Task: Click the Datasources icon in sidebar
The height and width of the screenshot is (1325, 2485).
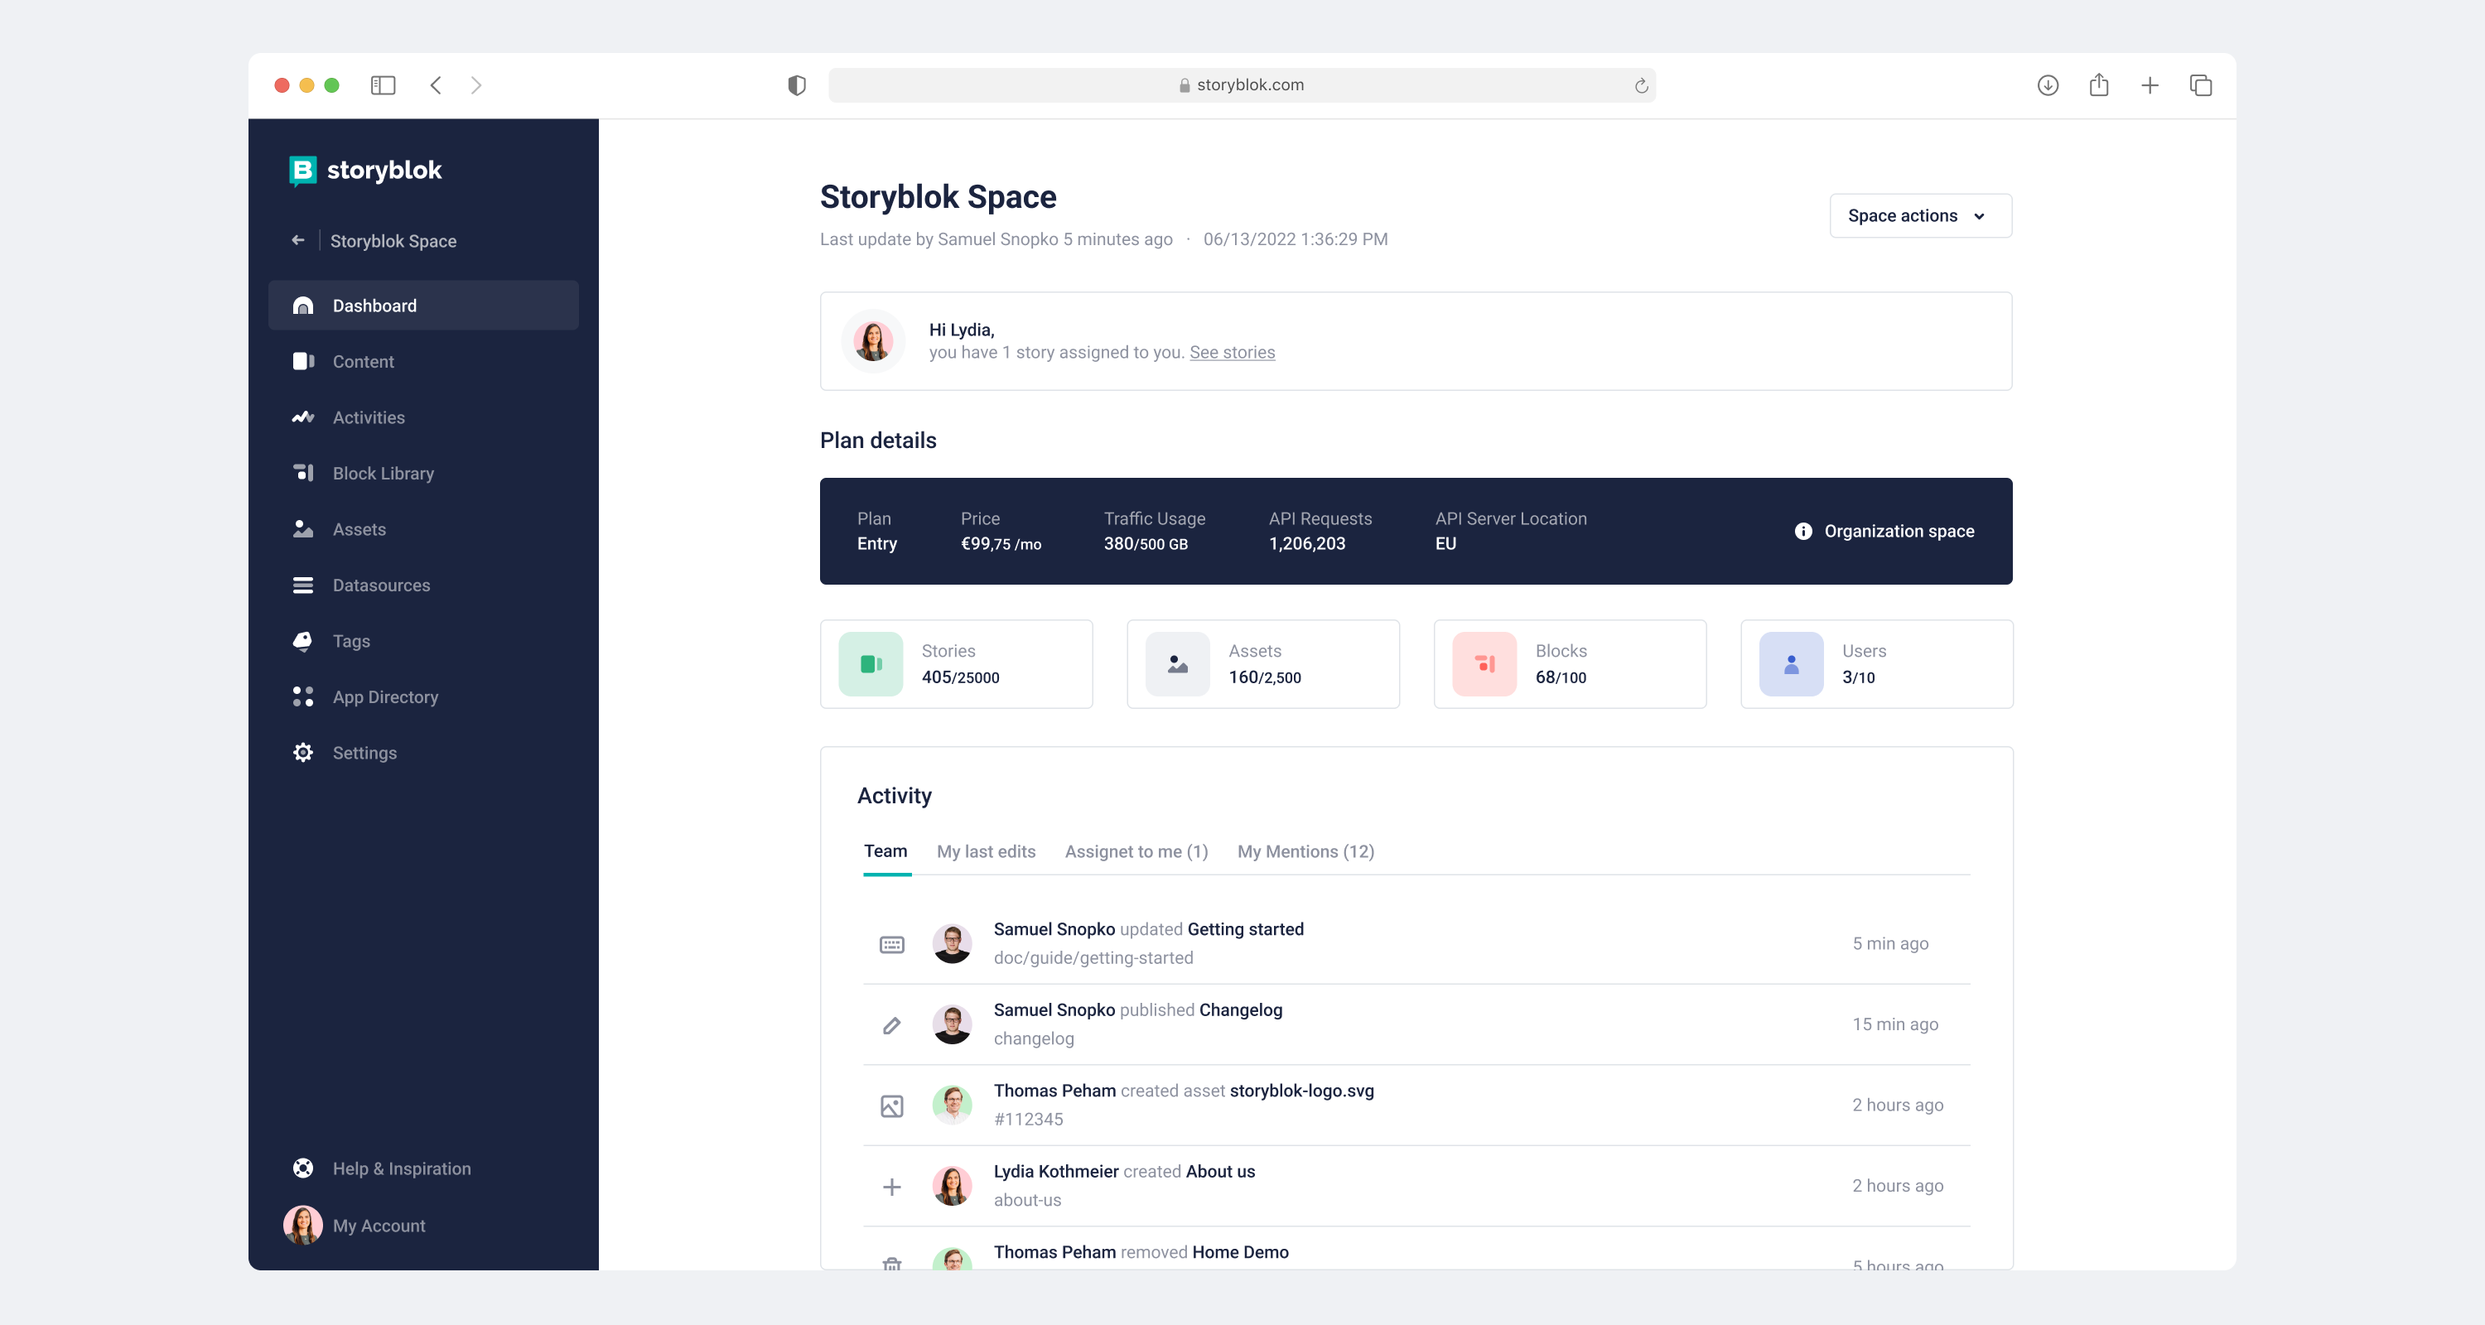Action: pos(302,585)
